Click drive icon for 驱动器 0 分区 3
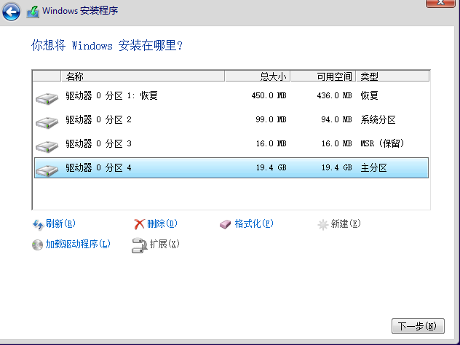Image resolution: width=460 pixels, height=345 pixels. click(47, 146)
